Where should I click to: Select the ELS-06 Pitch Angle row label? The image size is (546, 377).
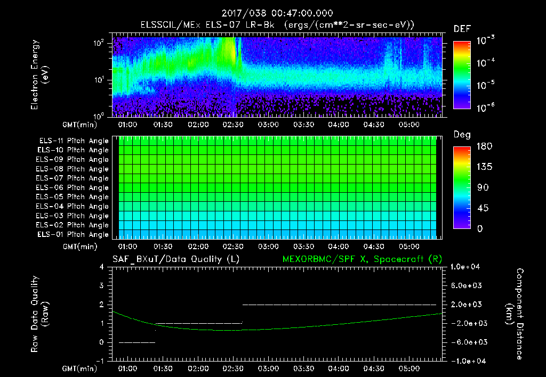point(73,188)
